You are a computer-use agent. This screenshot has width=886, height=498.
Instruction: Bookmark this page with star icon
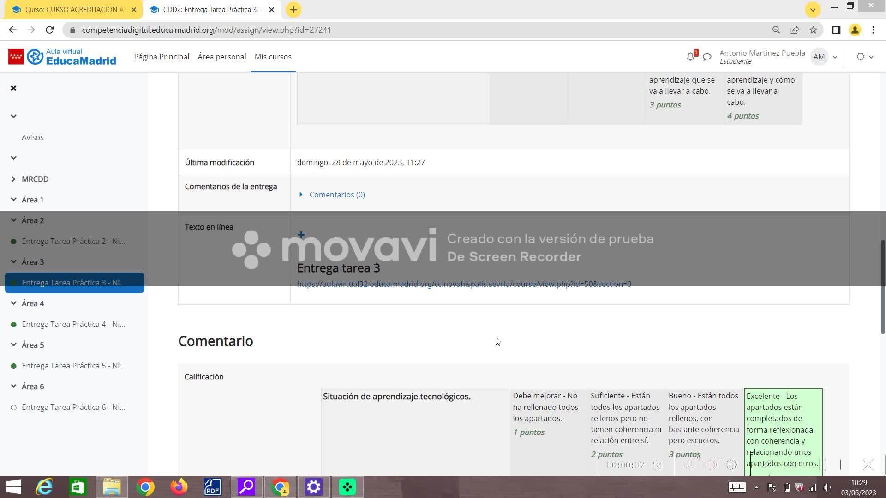coord(813,30)
